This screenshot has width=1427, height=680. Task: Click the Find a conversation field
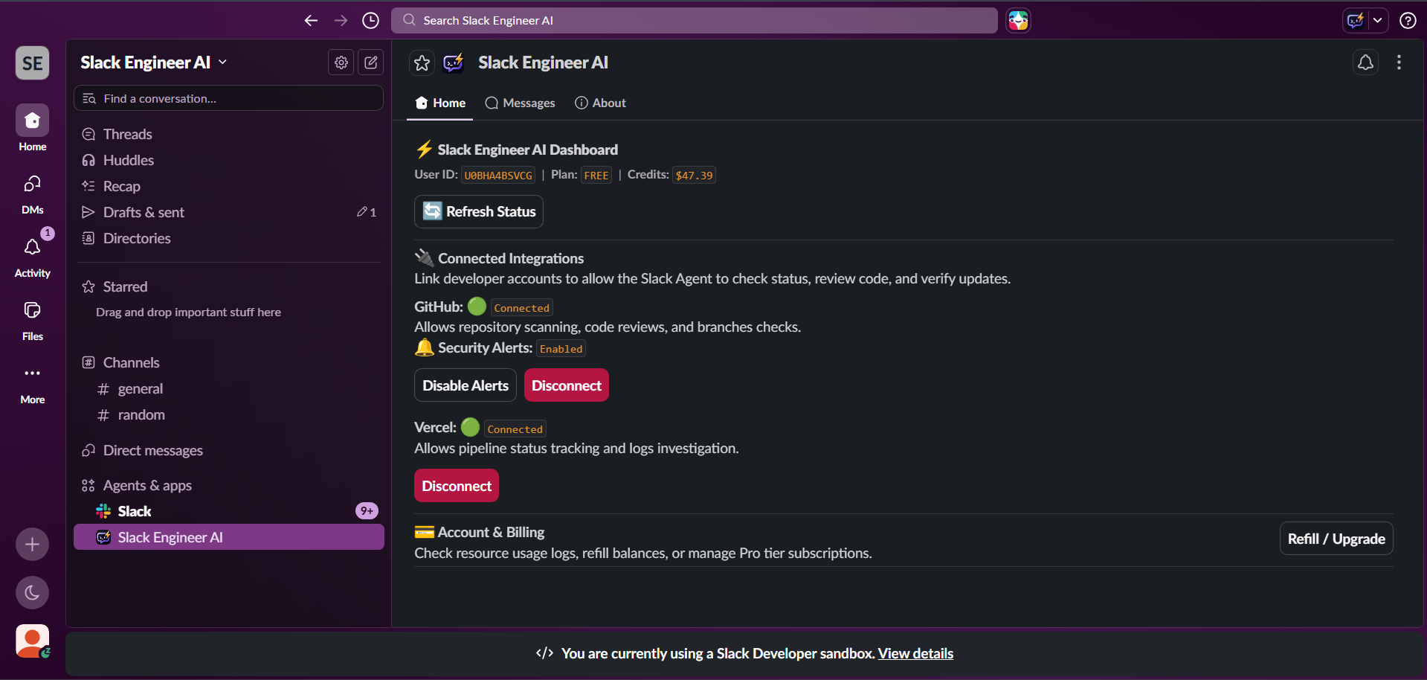[x=228, y=98]
